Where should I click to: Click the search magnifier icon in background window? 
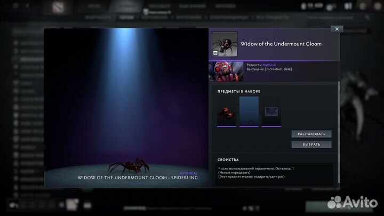tap(367, 17)
